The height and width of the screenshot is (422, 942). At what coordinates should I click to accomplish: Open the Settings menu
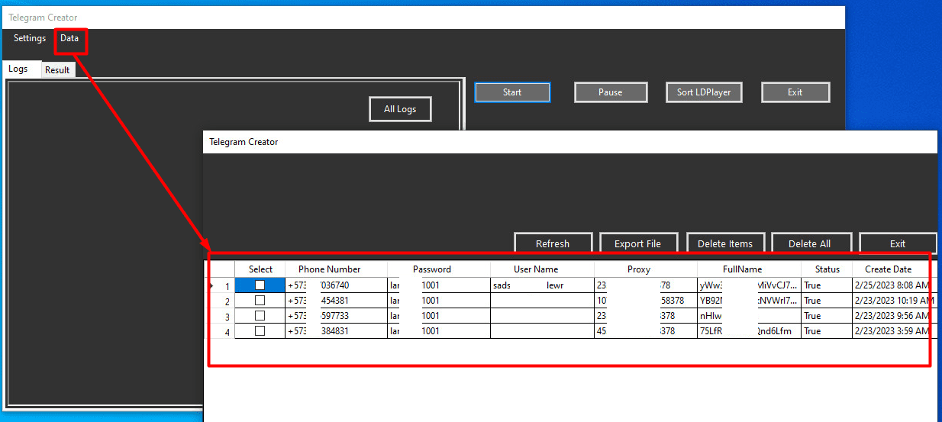tap(30, 38)
